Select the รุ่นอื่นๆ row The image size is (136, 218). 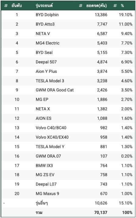[x=68, y=203]
